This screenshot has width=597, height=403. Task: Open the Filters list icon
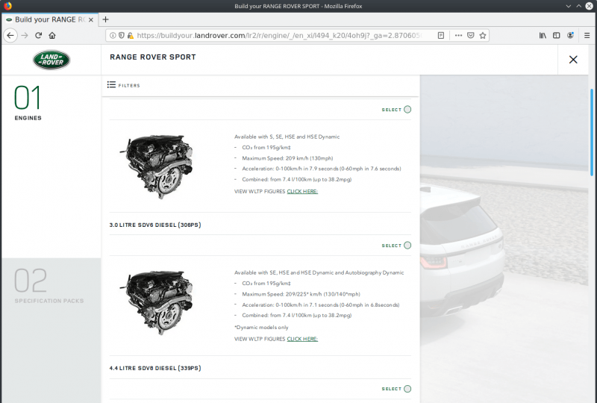pos(111,84)
